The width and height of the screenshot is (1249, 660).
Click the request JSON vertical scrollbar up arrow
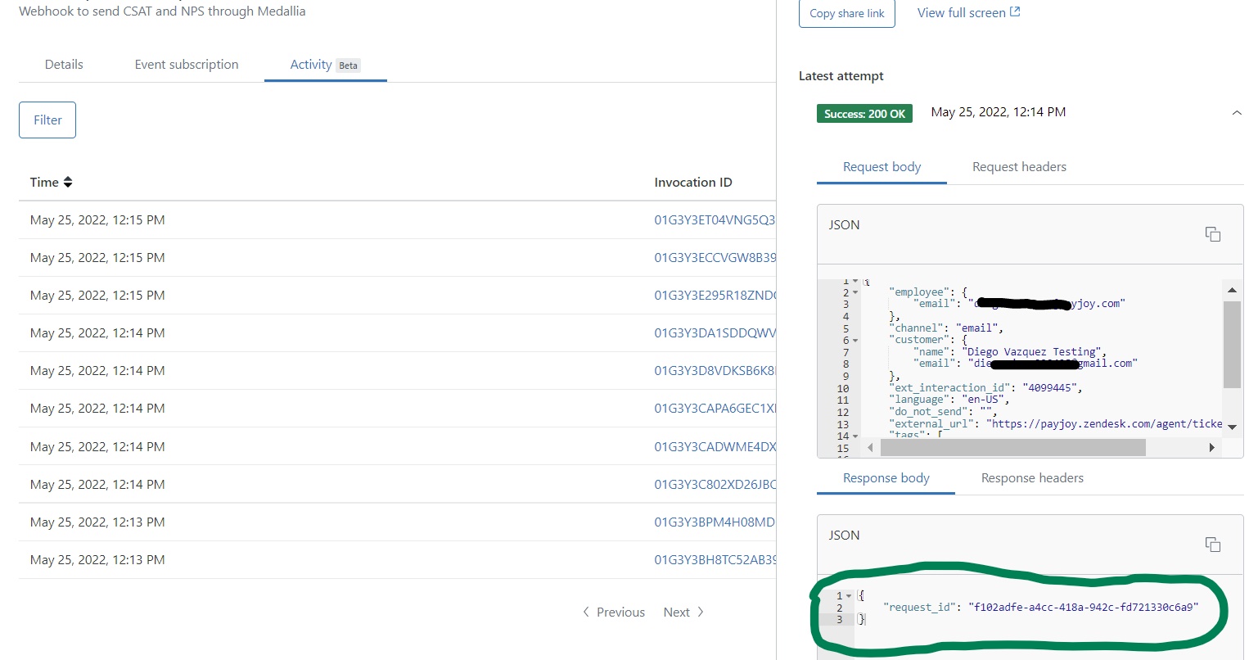(1231, 290)
